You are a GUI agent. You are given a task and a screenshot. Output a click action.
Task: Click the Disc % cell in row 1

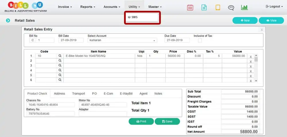tap(194, 56)
